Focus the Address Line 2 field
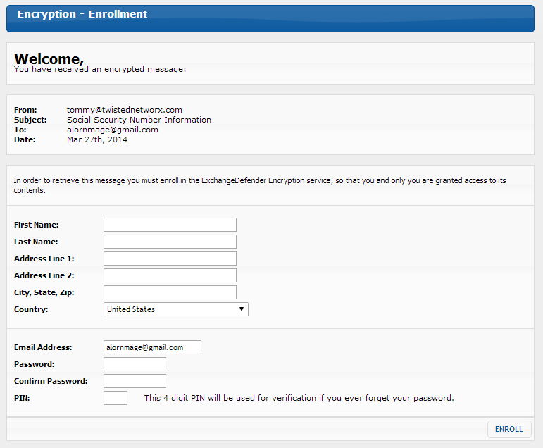This screenshot has width=543, height=448. [x=170, y=275]
